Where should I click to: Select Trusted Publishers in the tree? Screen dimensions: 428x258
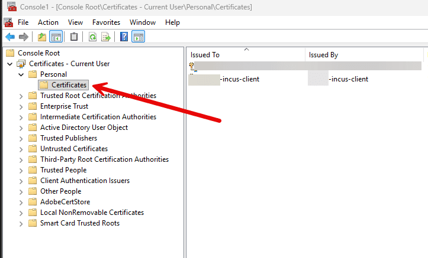69,138
